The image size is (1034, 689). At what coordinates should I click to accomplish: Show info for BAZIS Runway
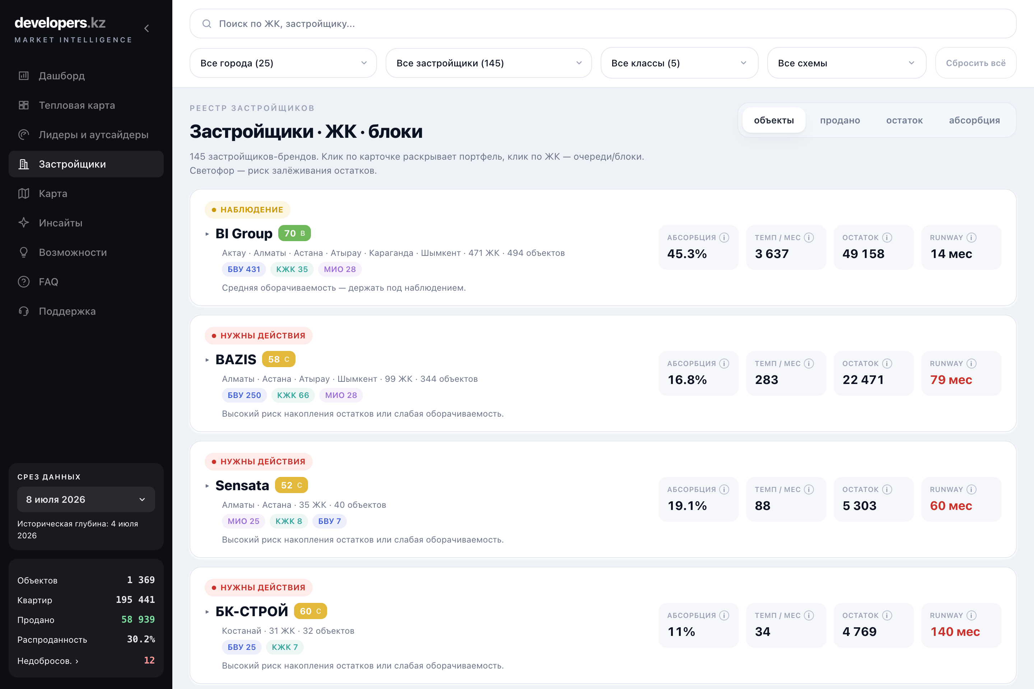[972, 364]
